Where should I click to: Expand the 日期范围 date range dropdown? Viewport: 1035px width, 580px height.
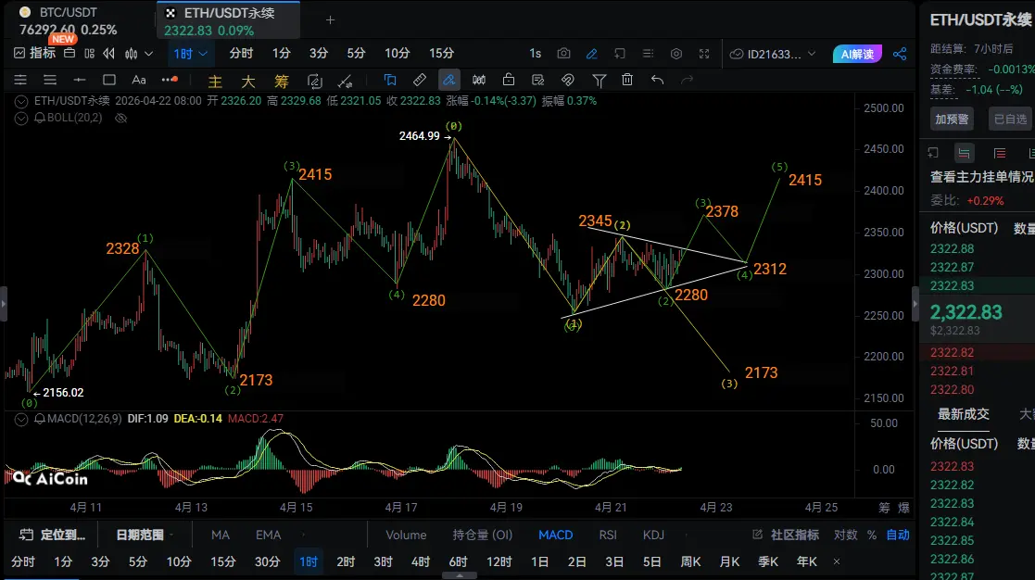tap(145, 536)
